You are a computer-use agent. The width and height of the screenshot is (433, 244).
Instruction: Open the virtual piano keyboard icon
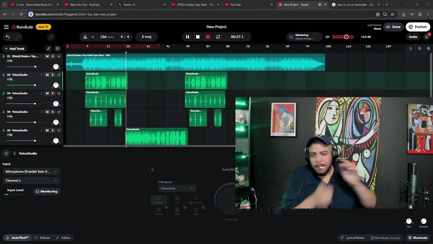(x=51, y=37)
